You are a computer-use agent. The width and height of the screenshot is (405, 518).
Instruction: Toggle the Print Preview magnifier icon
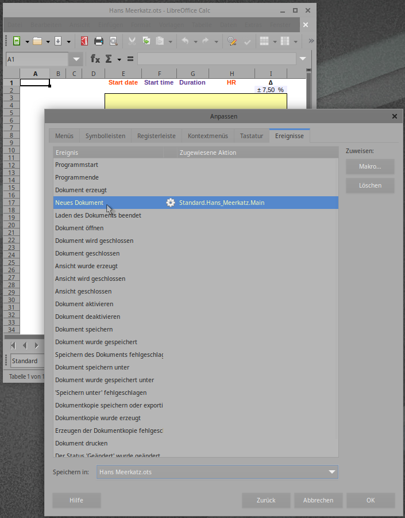(x=113, y=41)
